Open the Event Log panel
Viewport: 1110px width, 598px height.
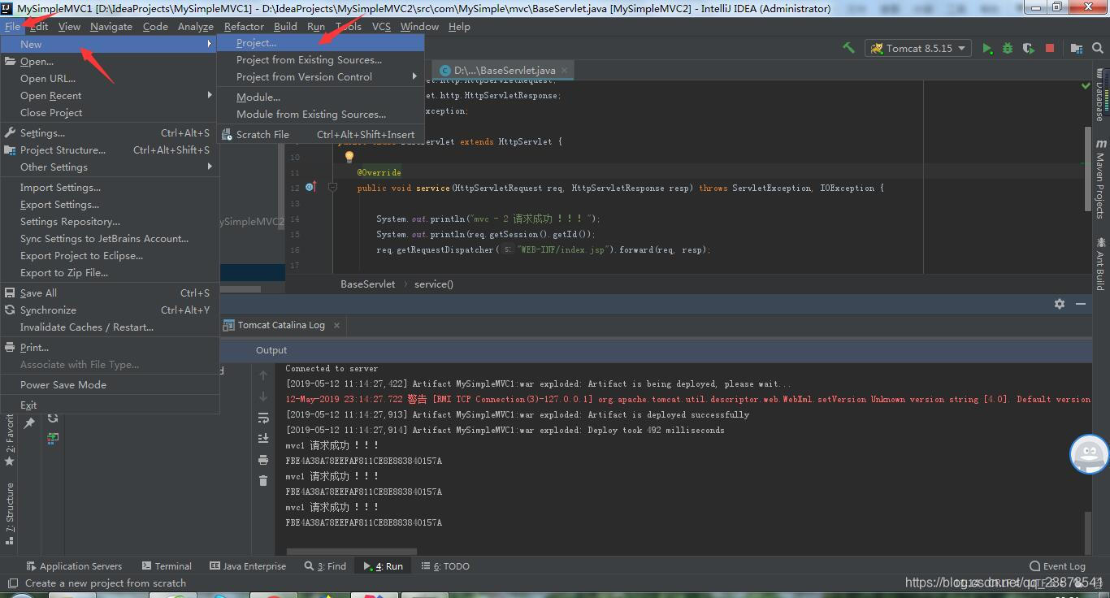coord(1057,566)
